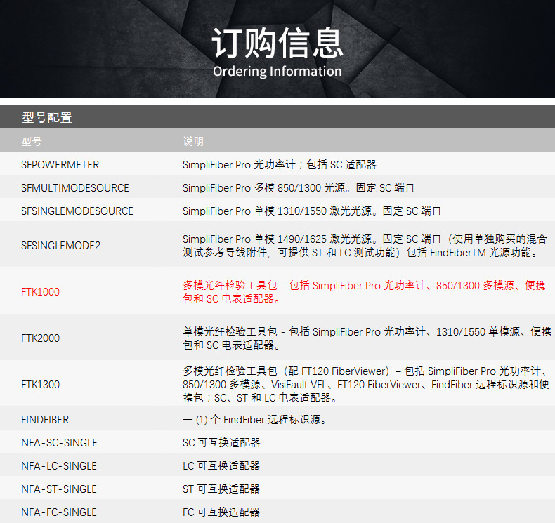Click the SC 可互换适配器 description
The height and width of the screenshot is (523, 555).
click(x=221, y=443)
